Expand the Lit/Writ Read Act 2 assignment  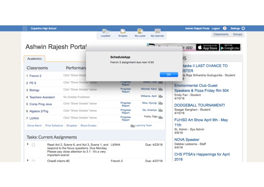click(28, 144)
